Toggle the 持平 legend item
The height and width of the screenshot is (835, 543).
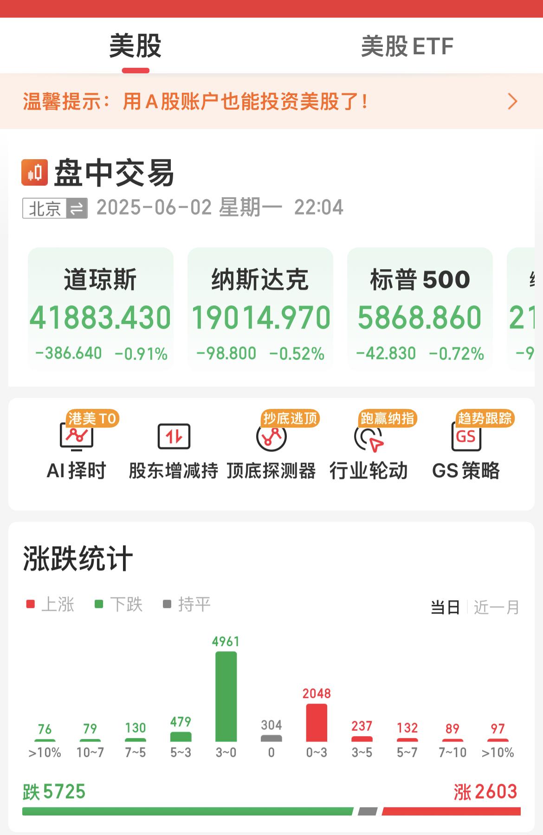pos(187,604)
